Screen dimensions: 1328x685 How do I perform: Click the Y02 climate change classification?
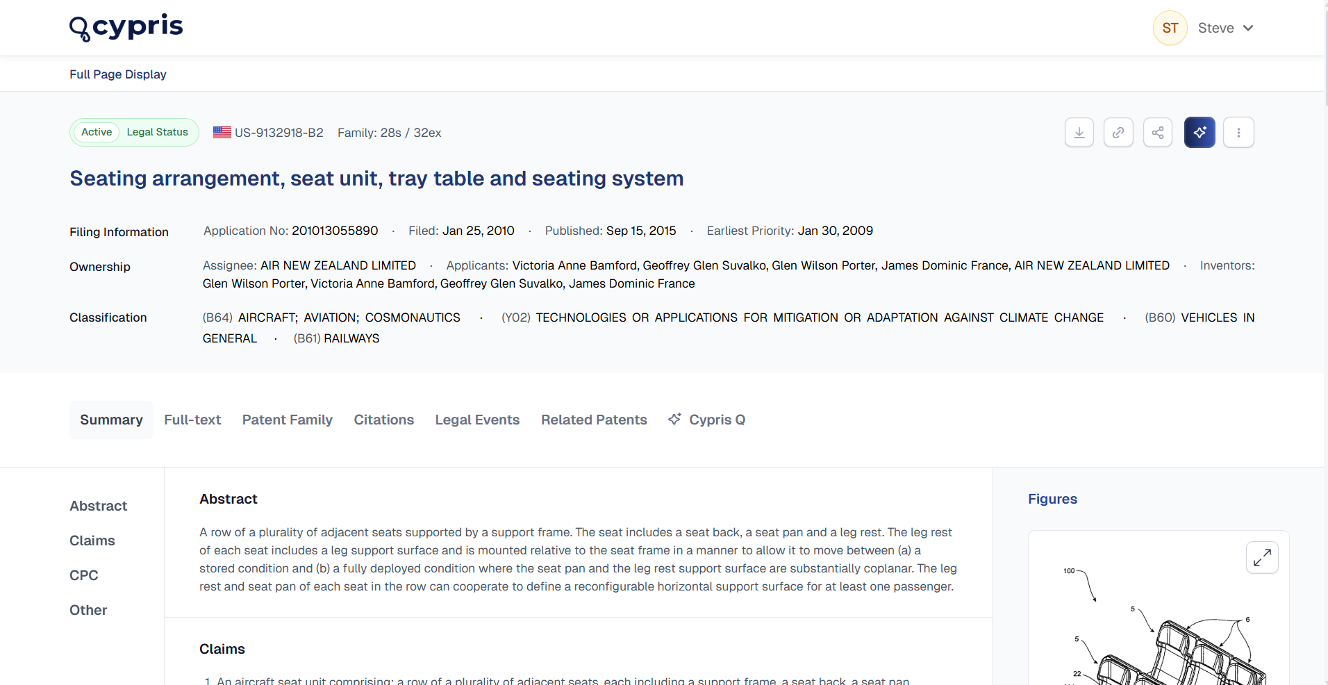point(803,317)
